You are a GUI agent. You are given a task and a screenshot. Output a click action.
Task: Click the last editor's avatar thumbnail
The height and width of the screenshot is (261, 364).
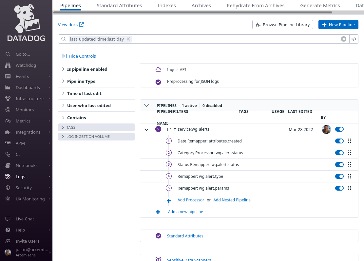pyautogui.click(x=326, y=129)
